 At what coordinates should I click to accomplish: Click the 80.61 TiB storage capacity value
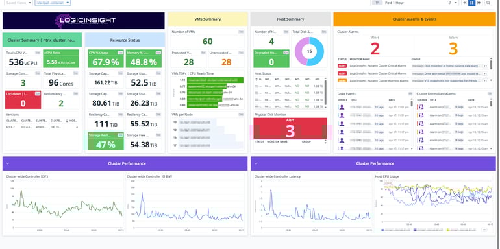(x=106, y=104)
